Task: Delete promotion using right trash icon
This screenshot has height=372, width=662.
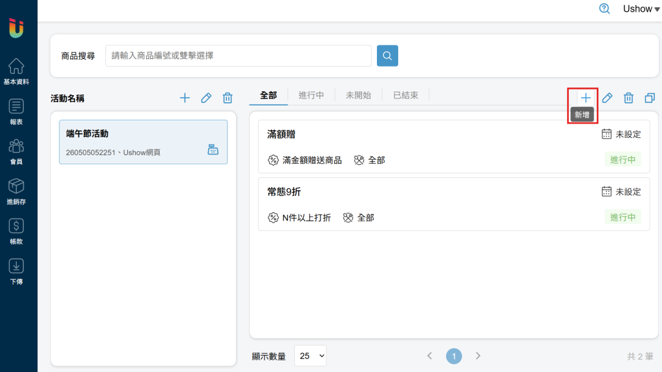Action: tap(628, 98)
